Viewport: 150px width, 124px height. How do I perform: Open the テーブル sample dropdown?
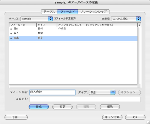point(37,19)
